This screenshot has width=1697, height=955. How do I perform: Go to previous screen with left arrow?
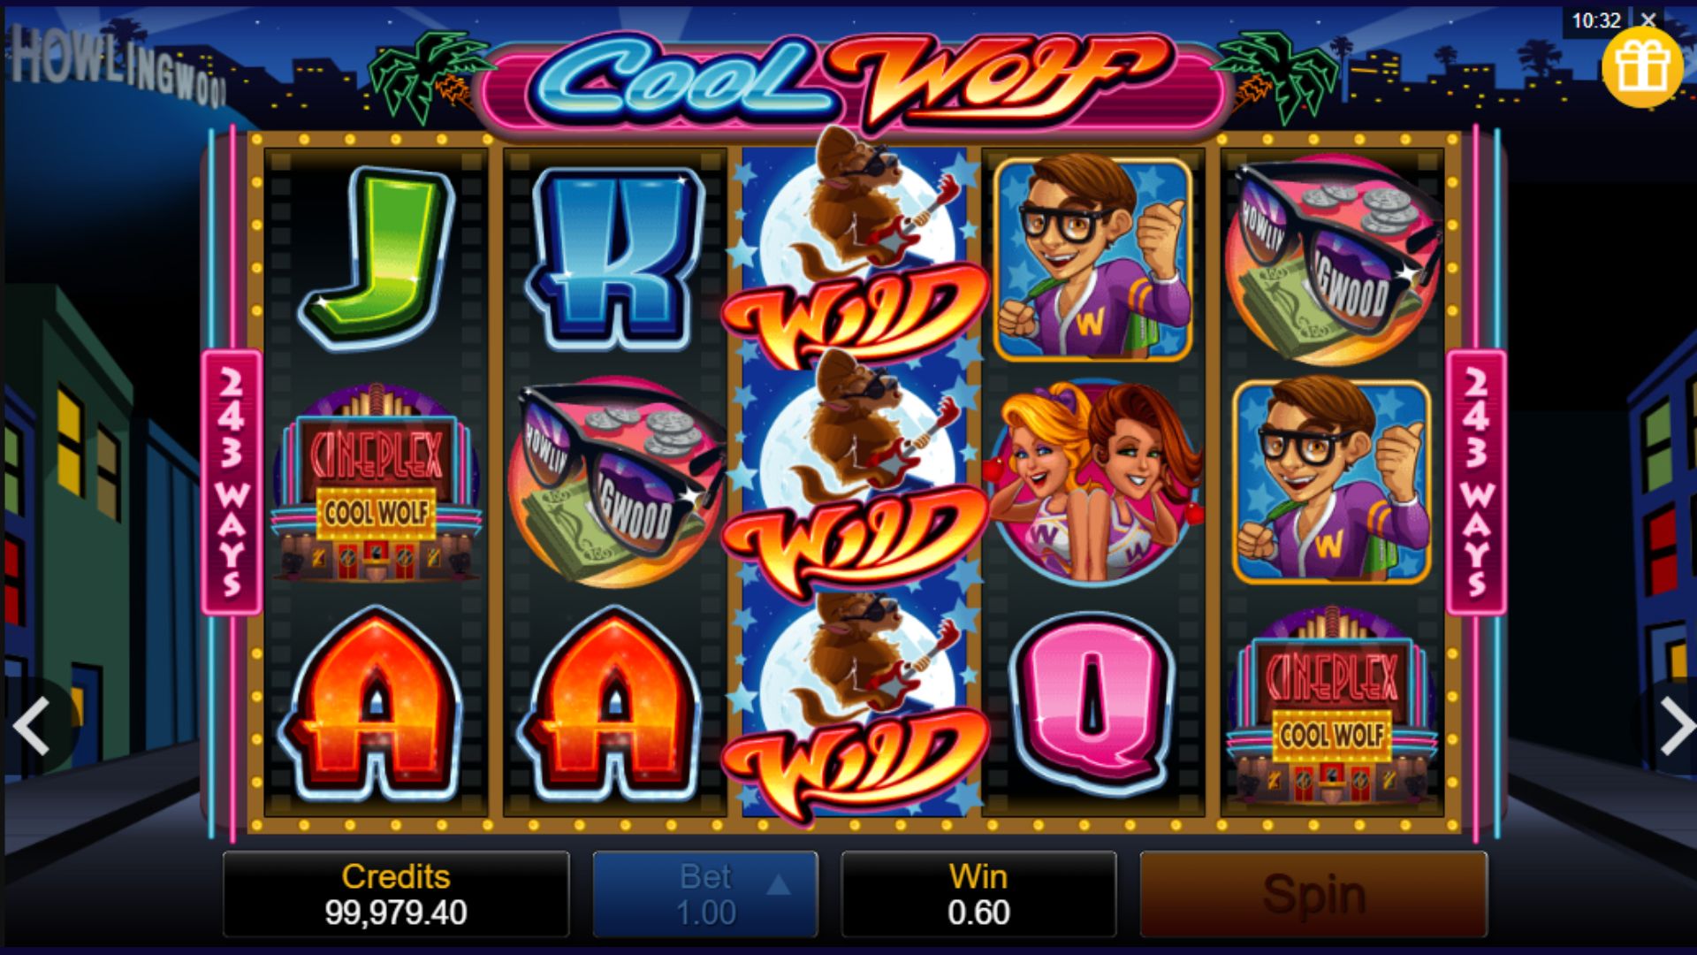[33, 726]
